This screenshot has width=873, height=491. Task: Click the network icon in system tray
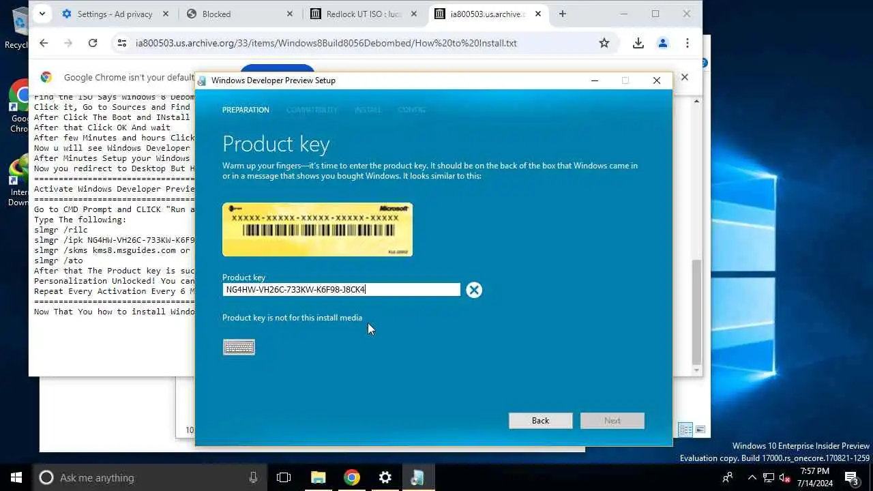pos(769,477)
